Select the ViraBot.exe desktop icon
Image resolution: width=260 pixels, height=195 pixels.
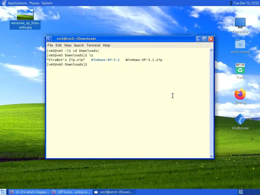(240, 122)
